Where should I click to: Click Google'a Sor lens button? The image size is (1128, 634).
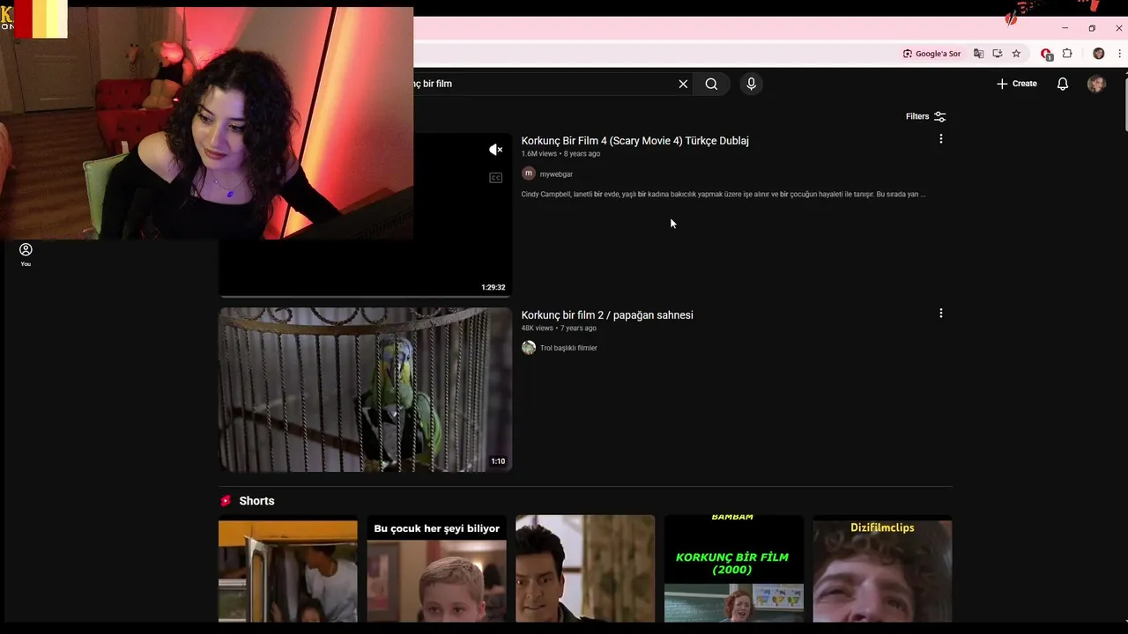point(931,54)
